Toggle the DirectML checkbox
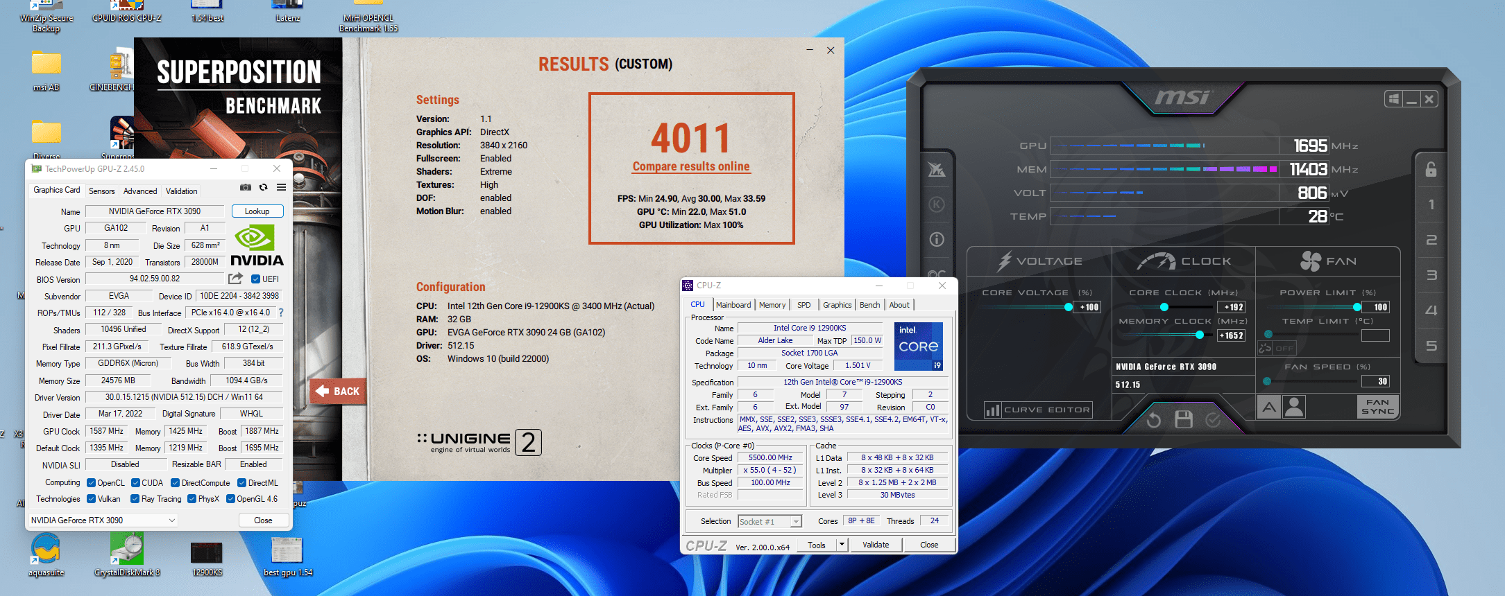This screenshot has width=1505, height=596. 241,483
